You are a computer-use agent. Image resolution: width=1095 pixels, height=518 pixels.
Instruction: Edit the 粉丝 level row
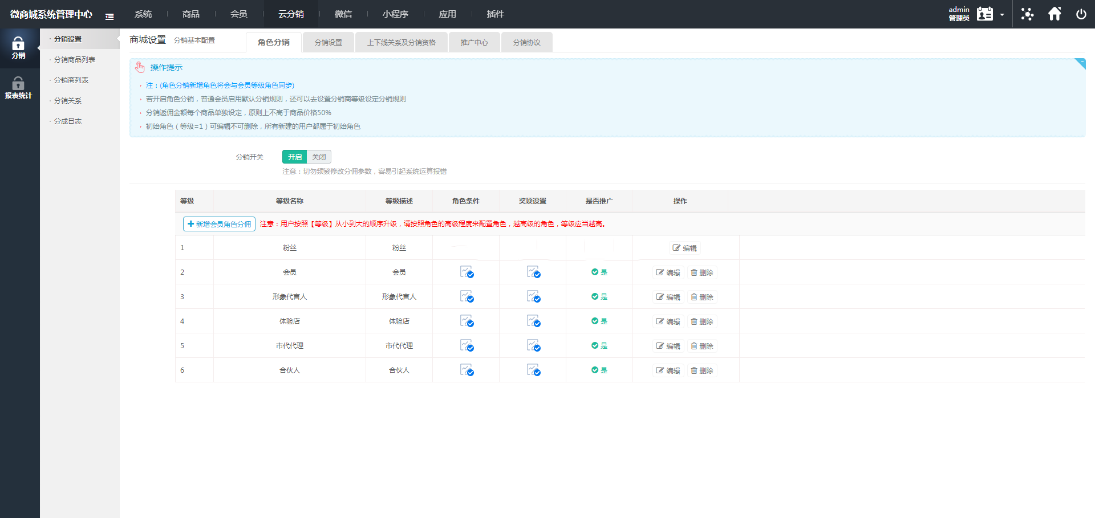tap(685, 248)
